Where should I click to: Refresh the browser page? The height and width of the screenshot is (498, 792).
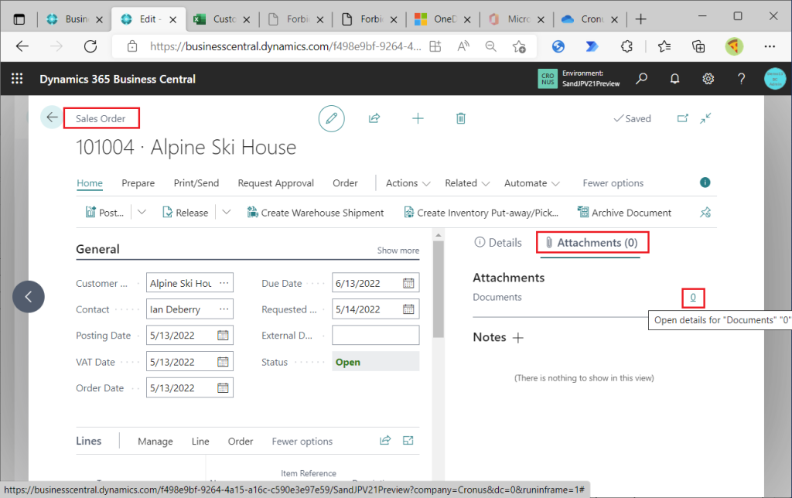pos(90,46)
